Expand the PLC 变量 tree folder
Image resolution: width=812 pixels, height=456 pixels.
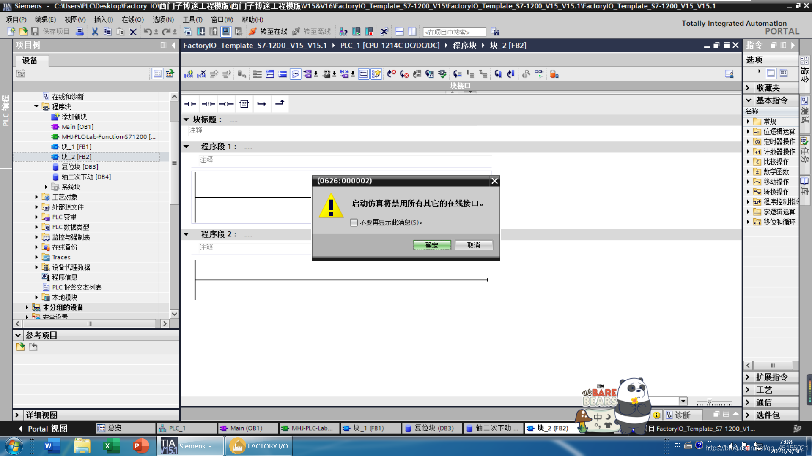click(36, 217)
